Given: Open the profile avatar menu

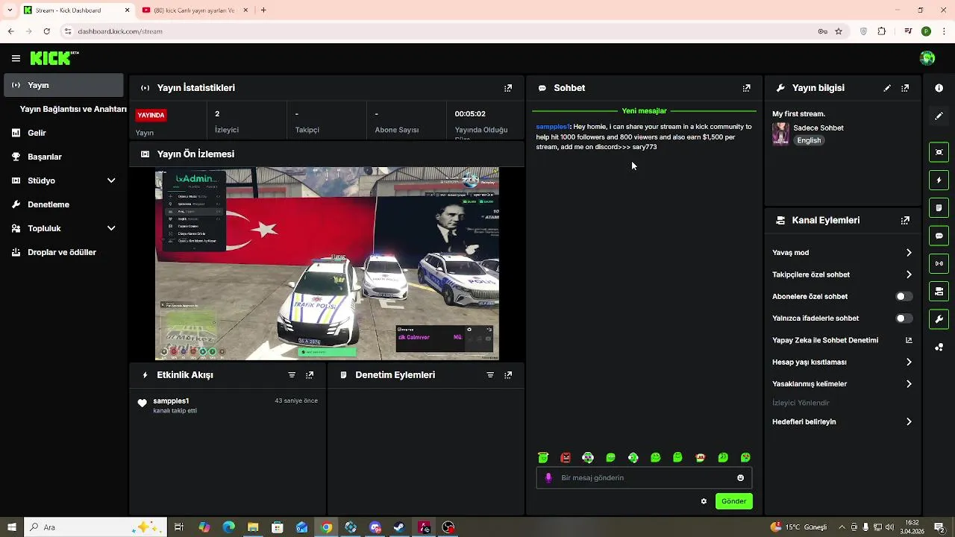Looking at the screenshot, I should (x=927, y=58).
